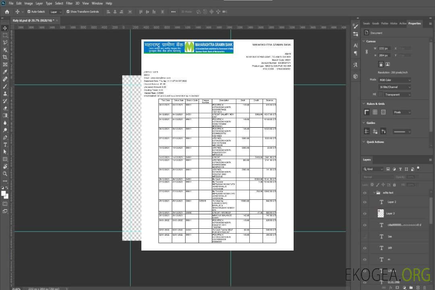Toggle Quick Mask mode
The height and width of the screenshot is (290, 435).
(5, 204)
